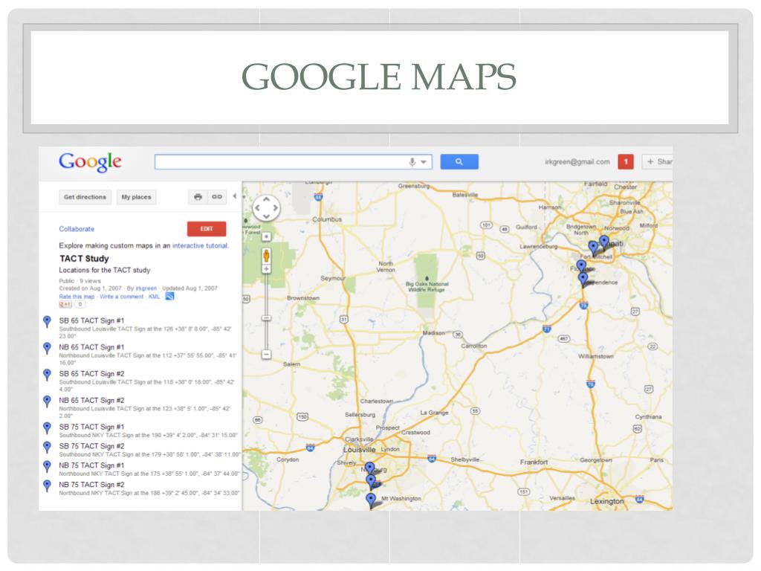
Task: Click the link chain icon
Action: pyautogui.click(x=217, y=197)
